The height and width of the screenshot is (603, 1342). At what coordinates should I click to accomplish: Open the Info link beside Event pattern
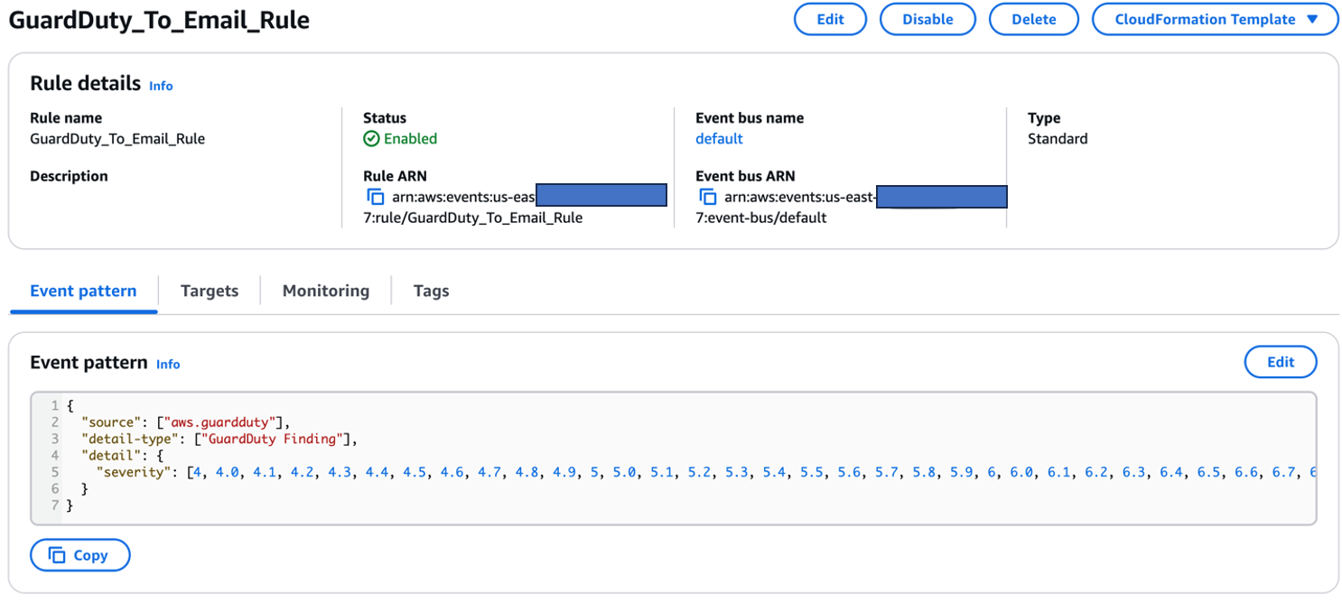168,365
